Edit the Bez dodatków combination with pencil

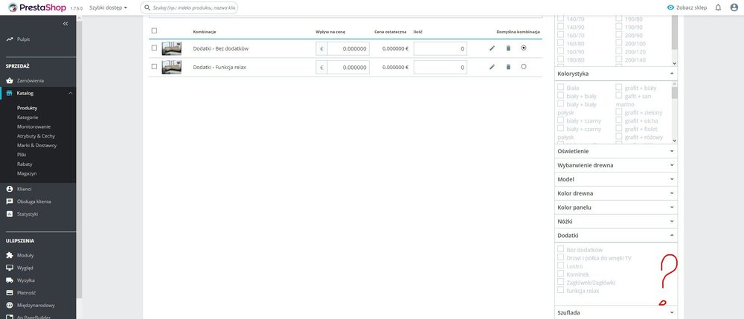click(x=492, y=48)
